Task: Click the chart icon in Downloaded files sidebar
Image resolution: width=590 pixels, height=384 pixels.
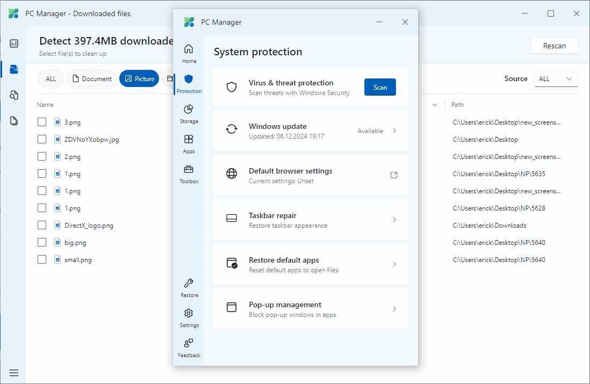Action: click(x=14, y=44)
